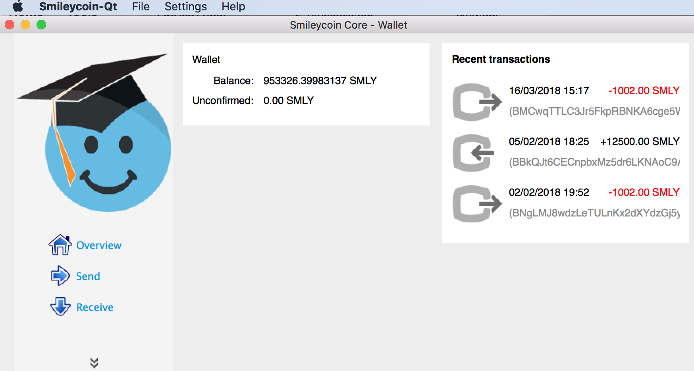
Task: Go to the Overview page link
Action: pos(99,245)
